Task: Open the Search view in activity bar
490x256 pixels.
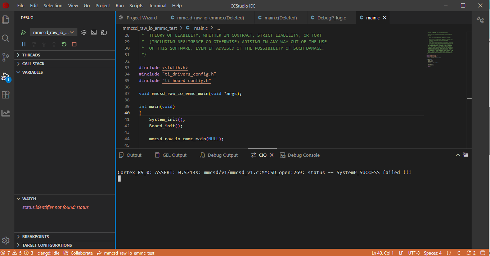Action: (x=6, y=38)
